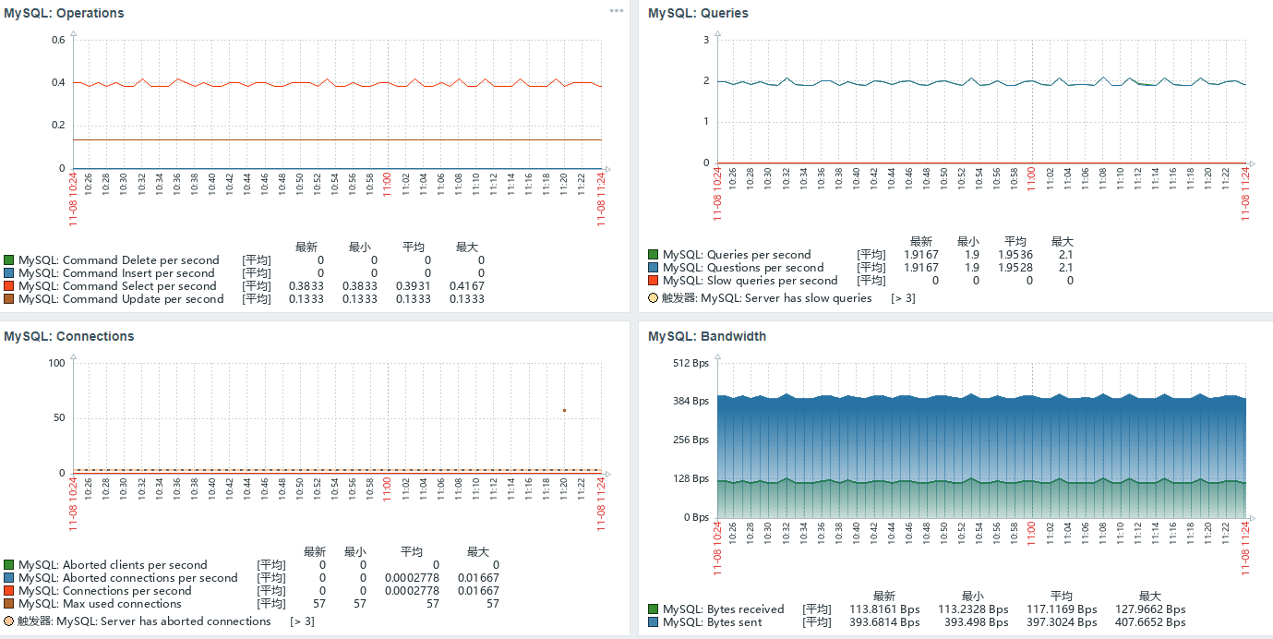Viewport: 1273px width, 639px height.
Task: Click the Questions per second average 1.9528
Action: coord(1015,268)
